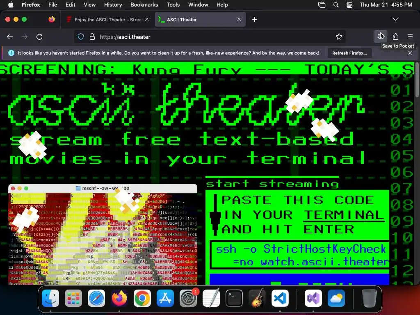Open the Extensions puzzle icon
The image size is (420, 315).
pyautogui.click(x=395, y=37)
